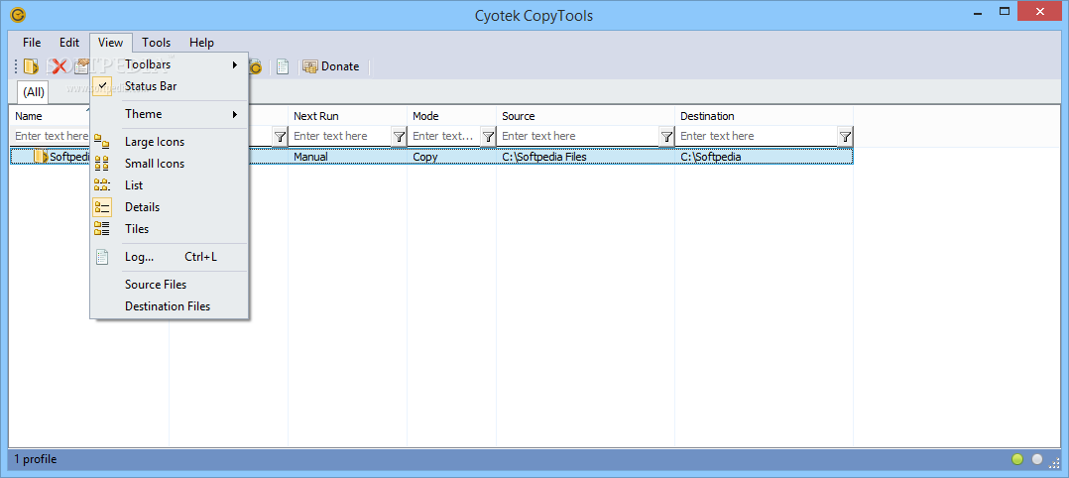Viewport: 1069px width, 478px height.
Task: Click the partly hidden toolbar icon beside the log icon
Action: 256,66
